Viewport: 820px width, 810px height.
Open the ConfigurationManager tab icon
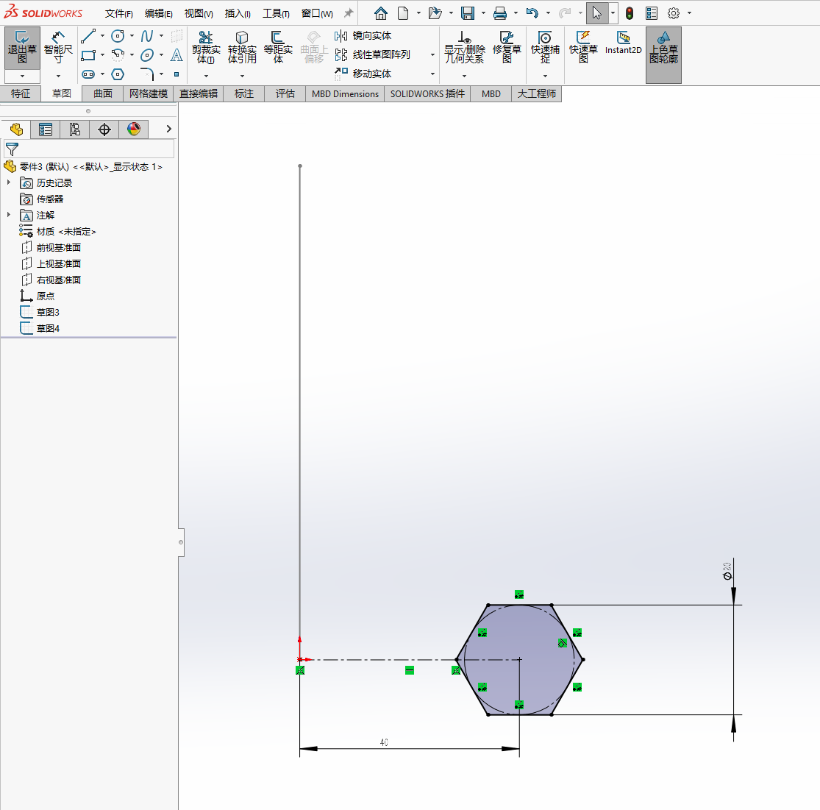tap(75, 129)
